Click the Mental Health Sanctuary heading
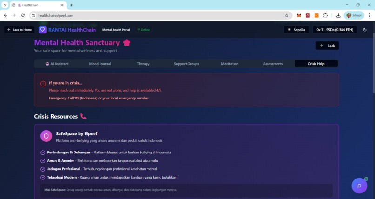 point(77,42)
